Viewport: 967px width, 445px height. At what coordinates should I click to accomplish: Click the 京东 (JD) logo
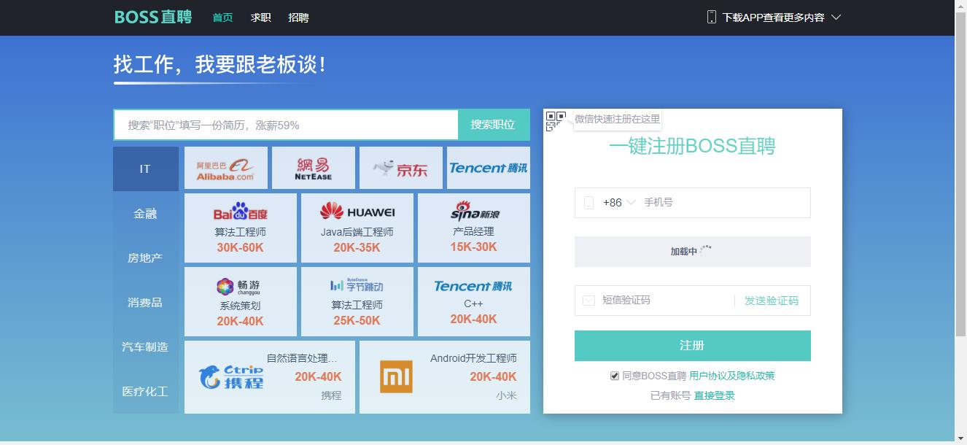[400, 167]
